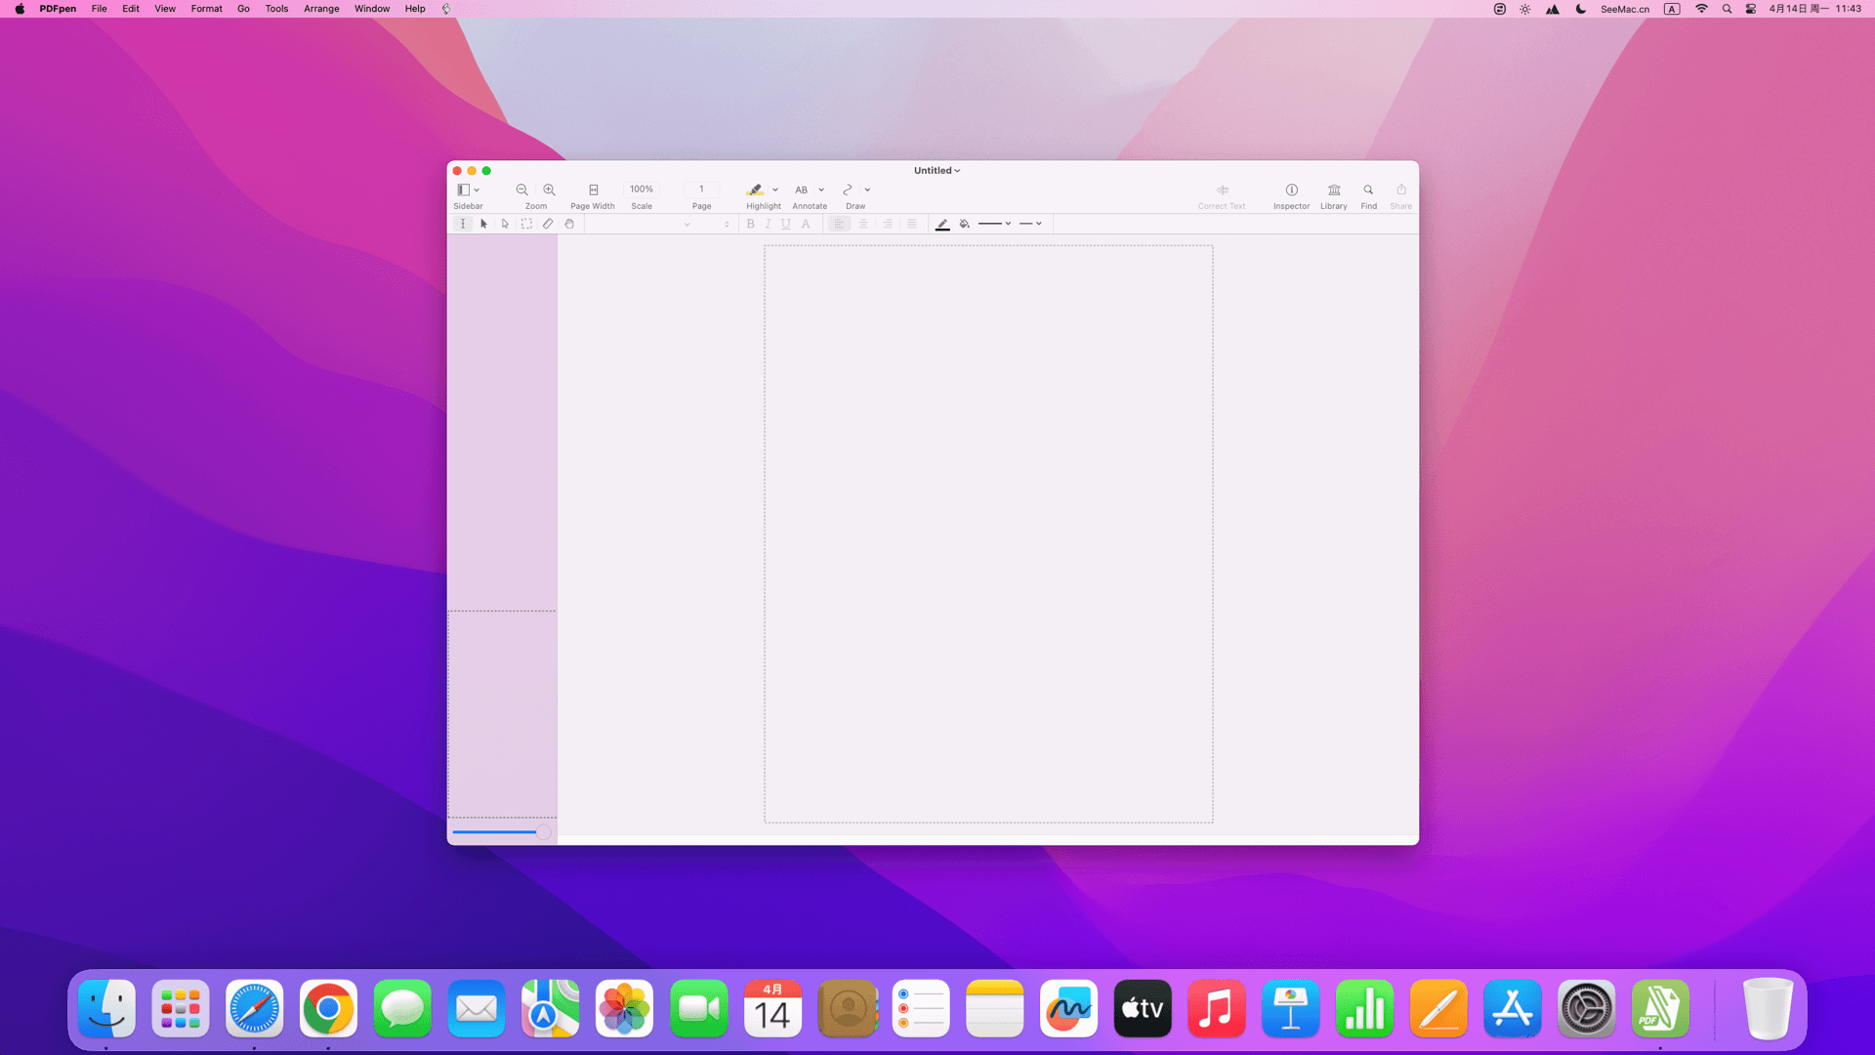The width and height of the screenshot is (1875, 1055).
Task: Click the Page number field
Action: point(701,190)
